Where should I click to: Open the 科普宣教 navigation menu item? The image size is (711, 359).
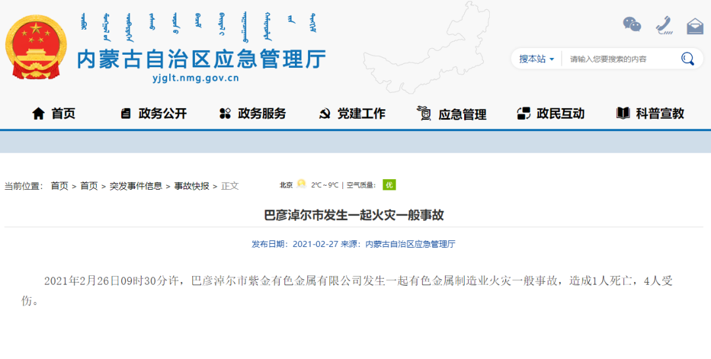(x=660, y=113)
